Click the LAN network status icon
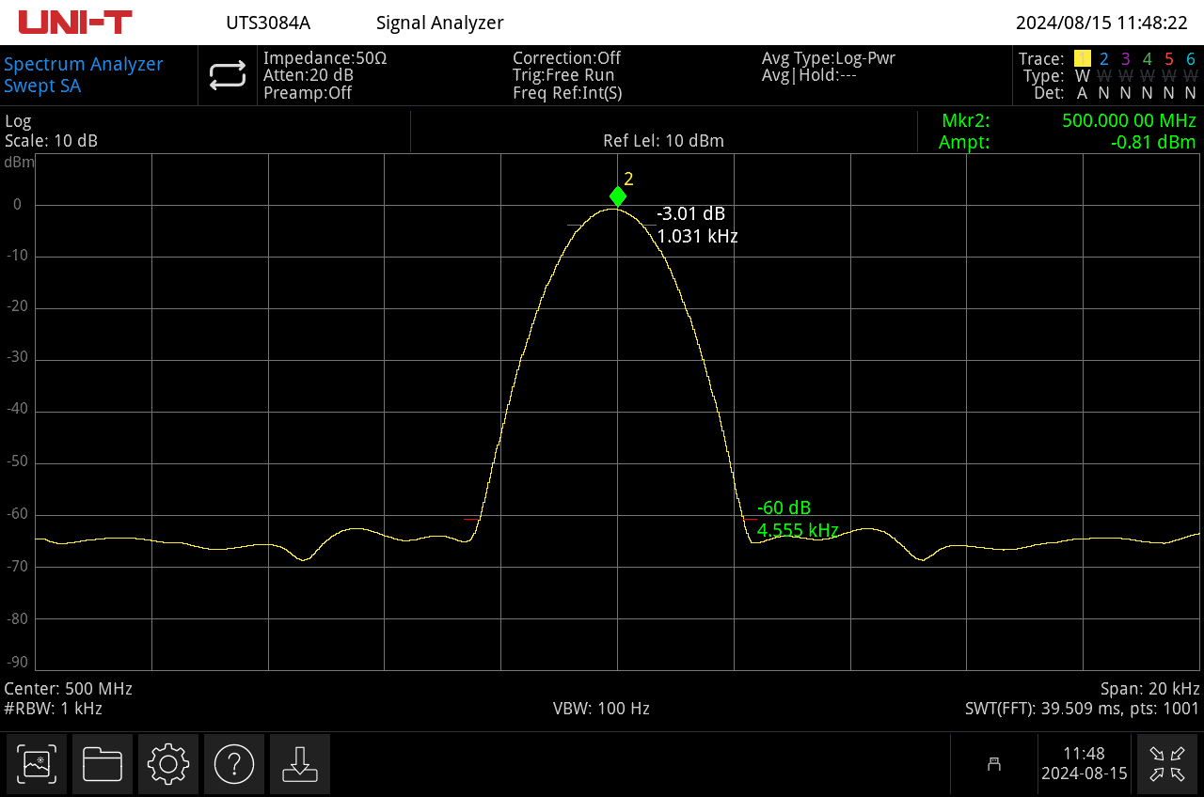 coord(993,764)
